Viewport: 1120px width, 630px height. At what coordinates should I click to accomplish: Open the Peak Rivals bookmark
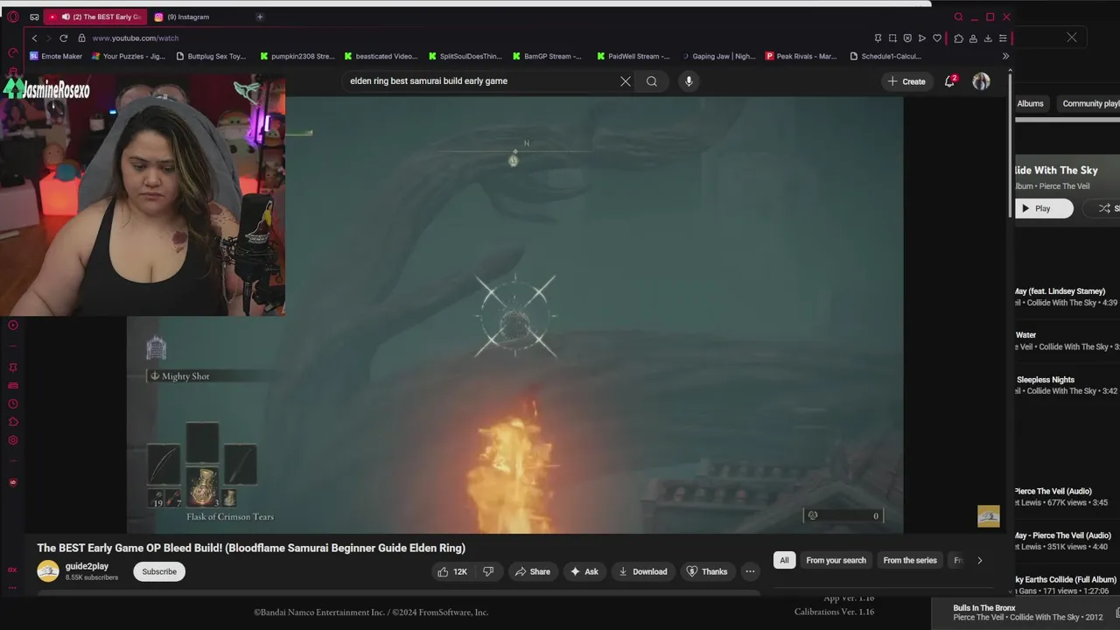(x=801, y=56)
